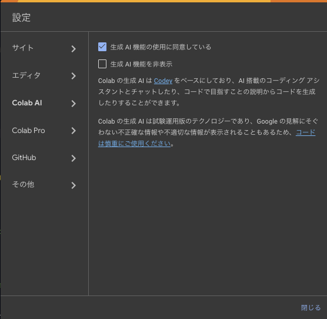327x319 pixels.
Task: Click the chevron arrow next to Colab AI
Action: (74, 104)
